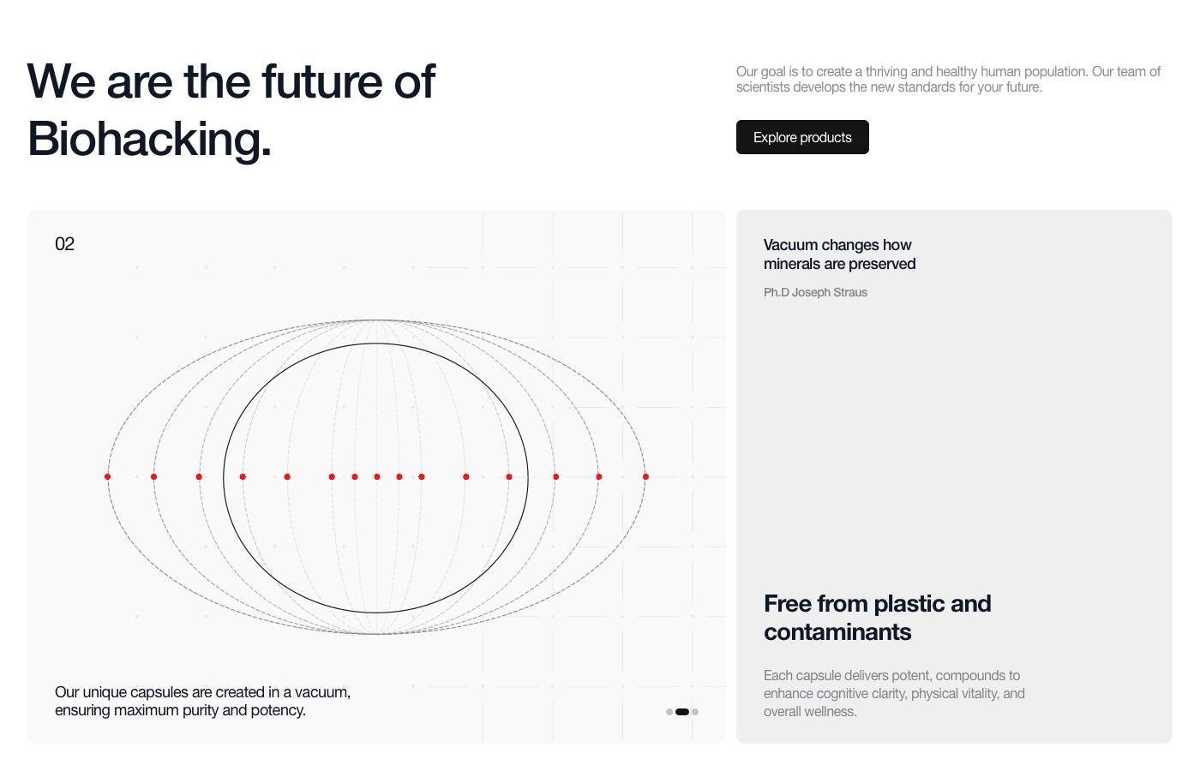
Task: Click the rightmost red dot on the diagram
Action: (645, 476)
